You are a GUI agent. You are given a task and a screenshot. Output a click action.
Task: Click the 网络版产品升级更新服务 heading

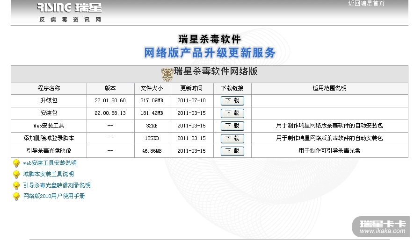[210, 53]
